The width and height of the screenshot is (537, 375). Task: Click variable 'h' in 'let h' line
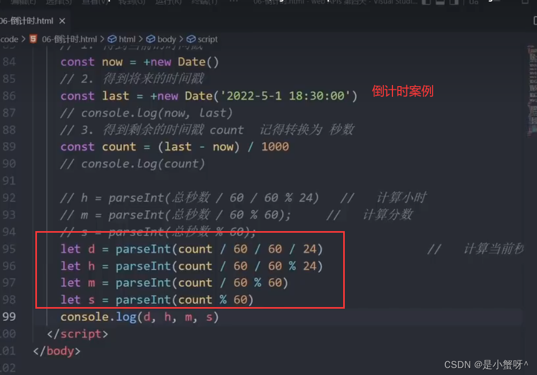tap(92, 266)
